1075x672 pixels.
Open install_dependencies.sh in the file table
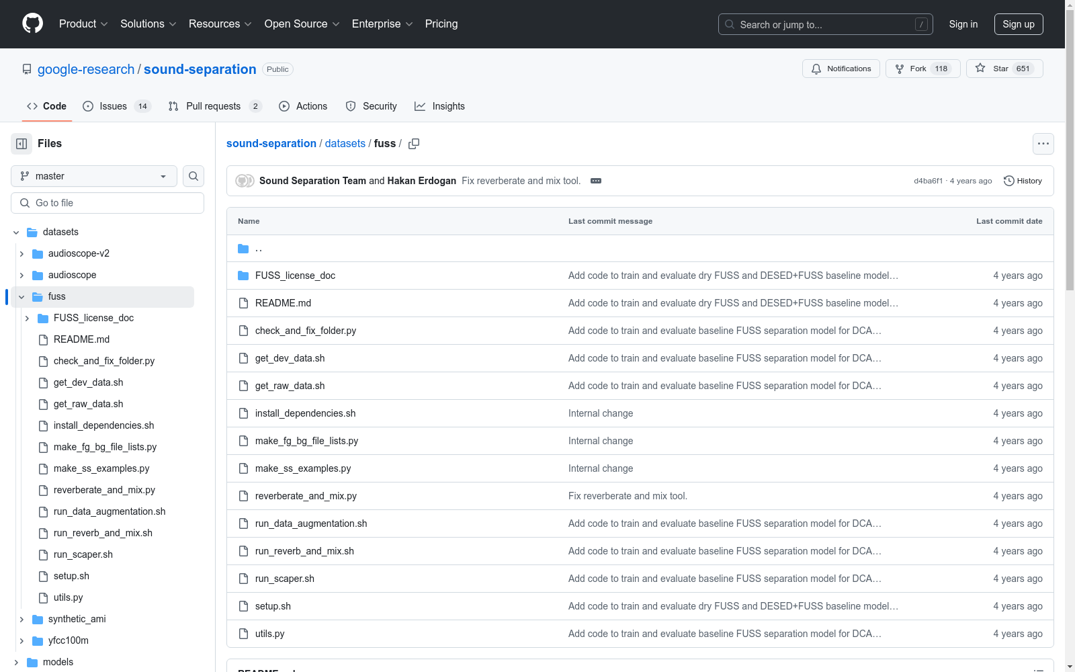tap(305, 413)
